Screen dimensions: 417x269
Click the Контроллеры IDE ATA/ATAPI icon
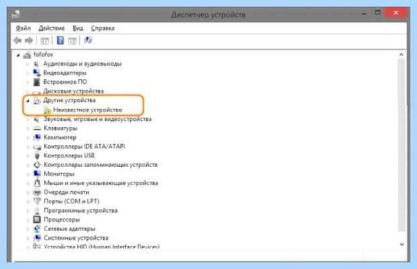37,147
